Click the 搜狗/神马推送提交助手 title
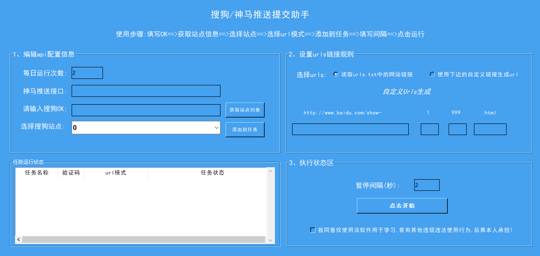Viewport: 540px width, 256px height. [x=260, y=15]
